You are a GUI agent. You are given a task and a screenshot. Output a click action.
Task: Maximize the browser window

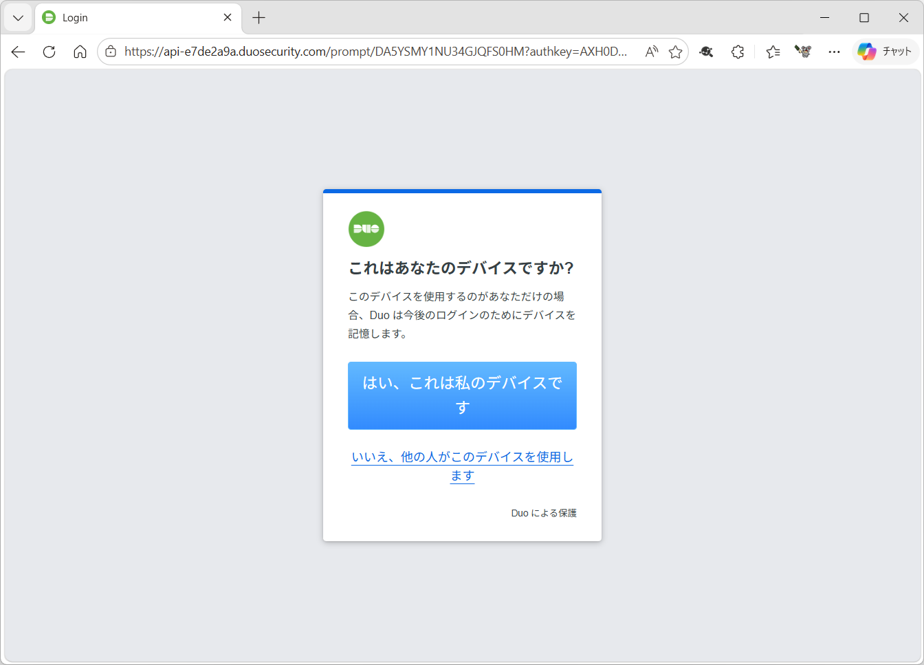[x=864, y=18]
